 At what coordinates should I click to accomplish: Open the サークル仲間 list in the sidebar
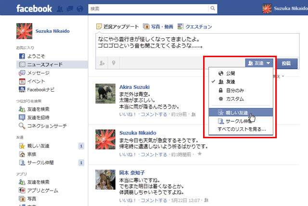coord(37,163)
